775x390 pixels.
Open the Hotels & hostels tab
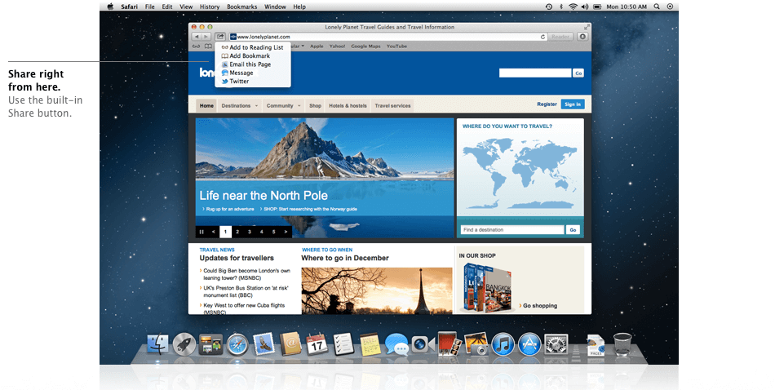click(x=348, y=106)
